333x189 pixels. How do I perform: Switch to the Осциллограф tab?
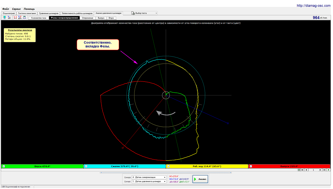[9, 13]
